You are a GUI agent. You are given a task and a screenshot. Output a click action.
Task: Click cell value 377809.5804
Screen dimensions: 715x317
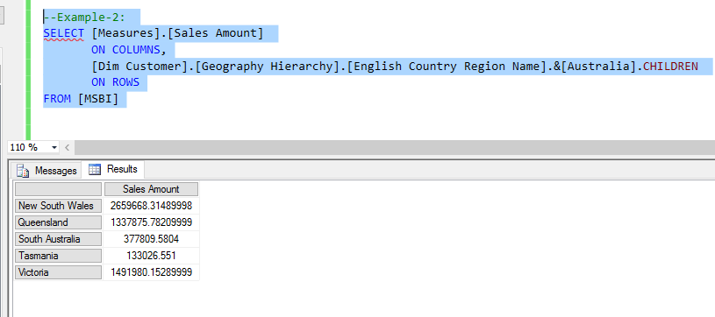coord(152,239)
